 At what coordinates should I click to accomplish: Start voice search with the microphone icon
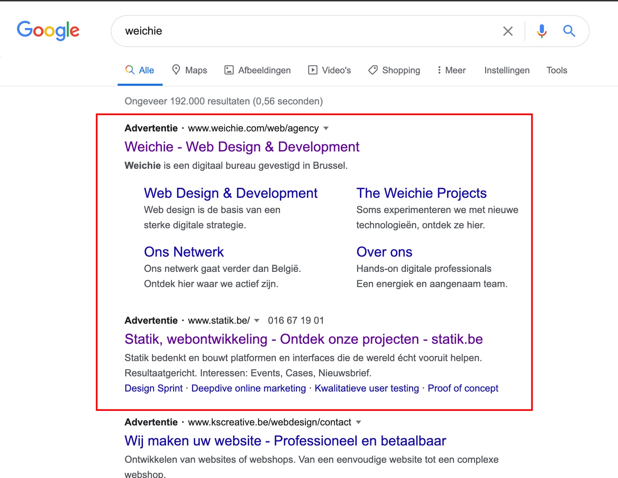point(542,31)
